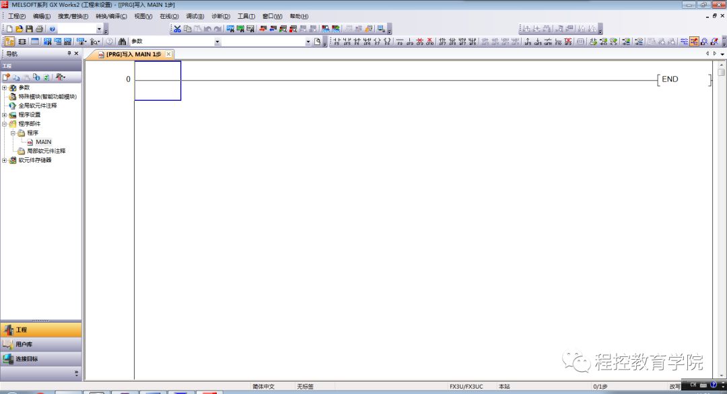Image resolution: width=727 pixels, height=394 pixels.
Task: Click the F10 line drawing icon
Action: pyautogui.click(x=558, y=42)
